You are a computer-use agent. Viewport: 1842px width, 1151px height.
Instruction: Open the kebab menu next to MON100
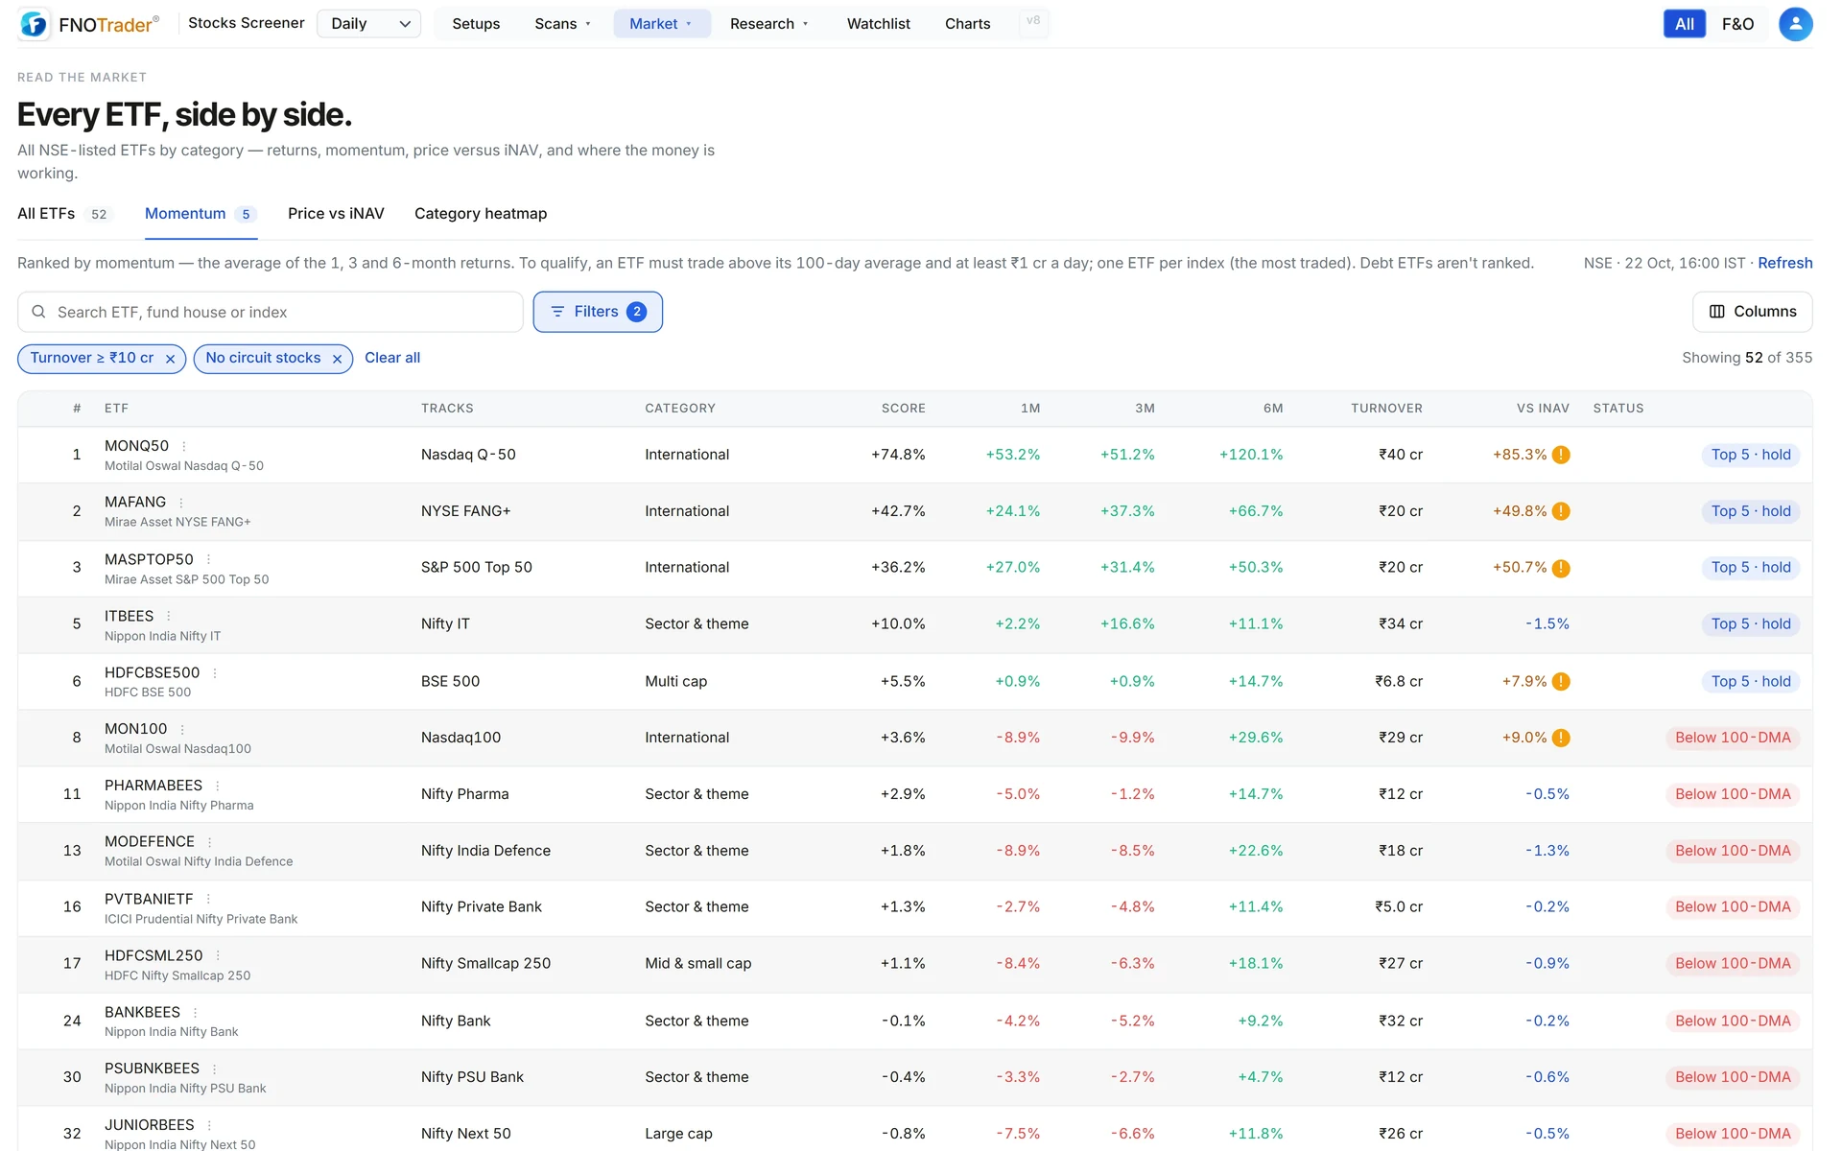click(182, 730)
